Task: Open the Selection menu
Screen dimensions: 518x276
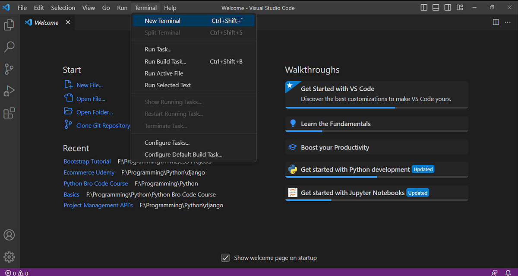Action: point(63,8)
